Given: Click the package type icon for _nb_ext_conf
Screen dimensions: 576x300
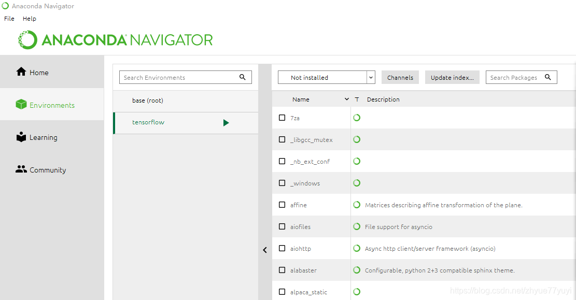Looking at the screenshot, I should [x=357, y=161].
